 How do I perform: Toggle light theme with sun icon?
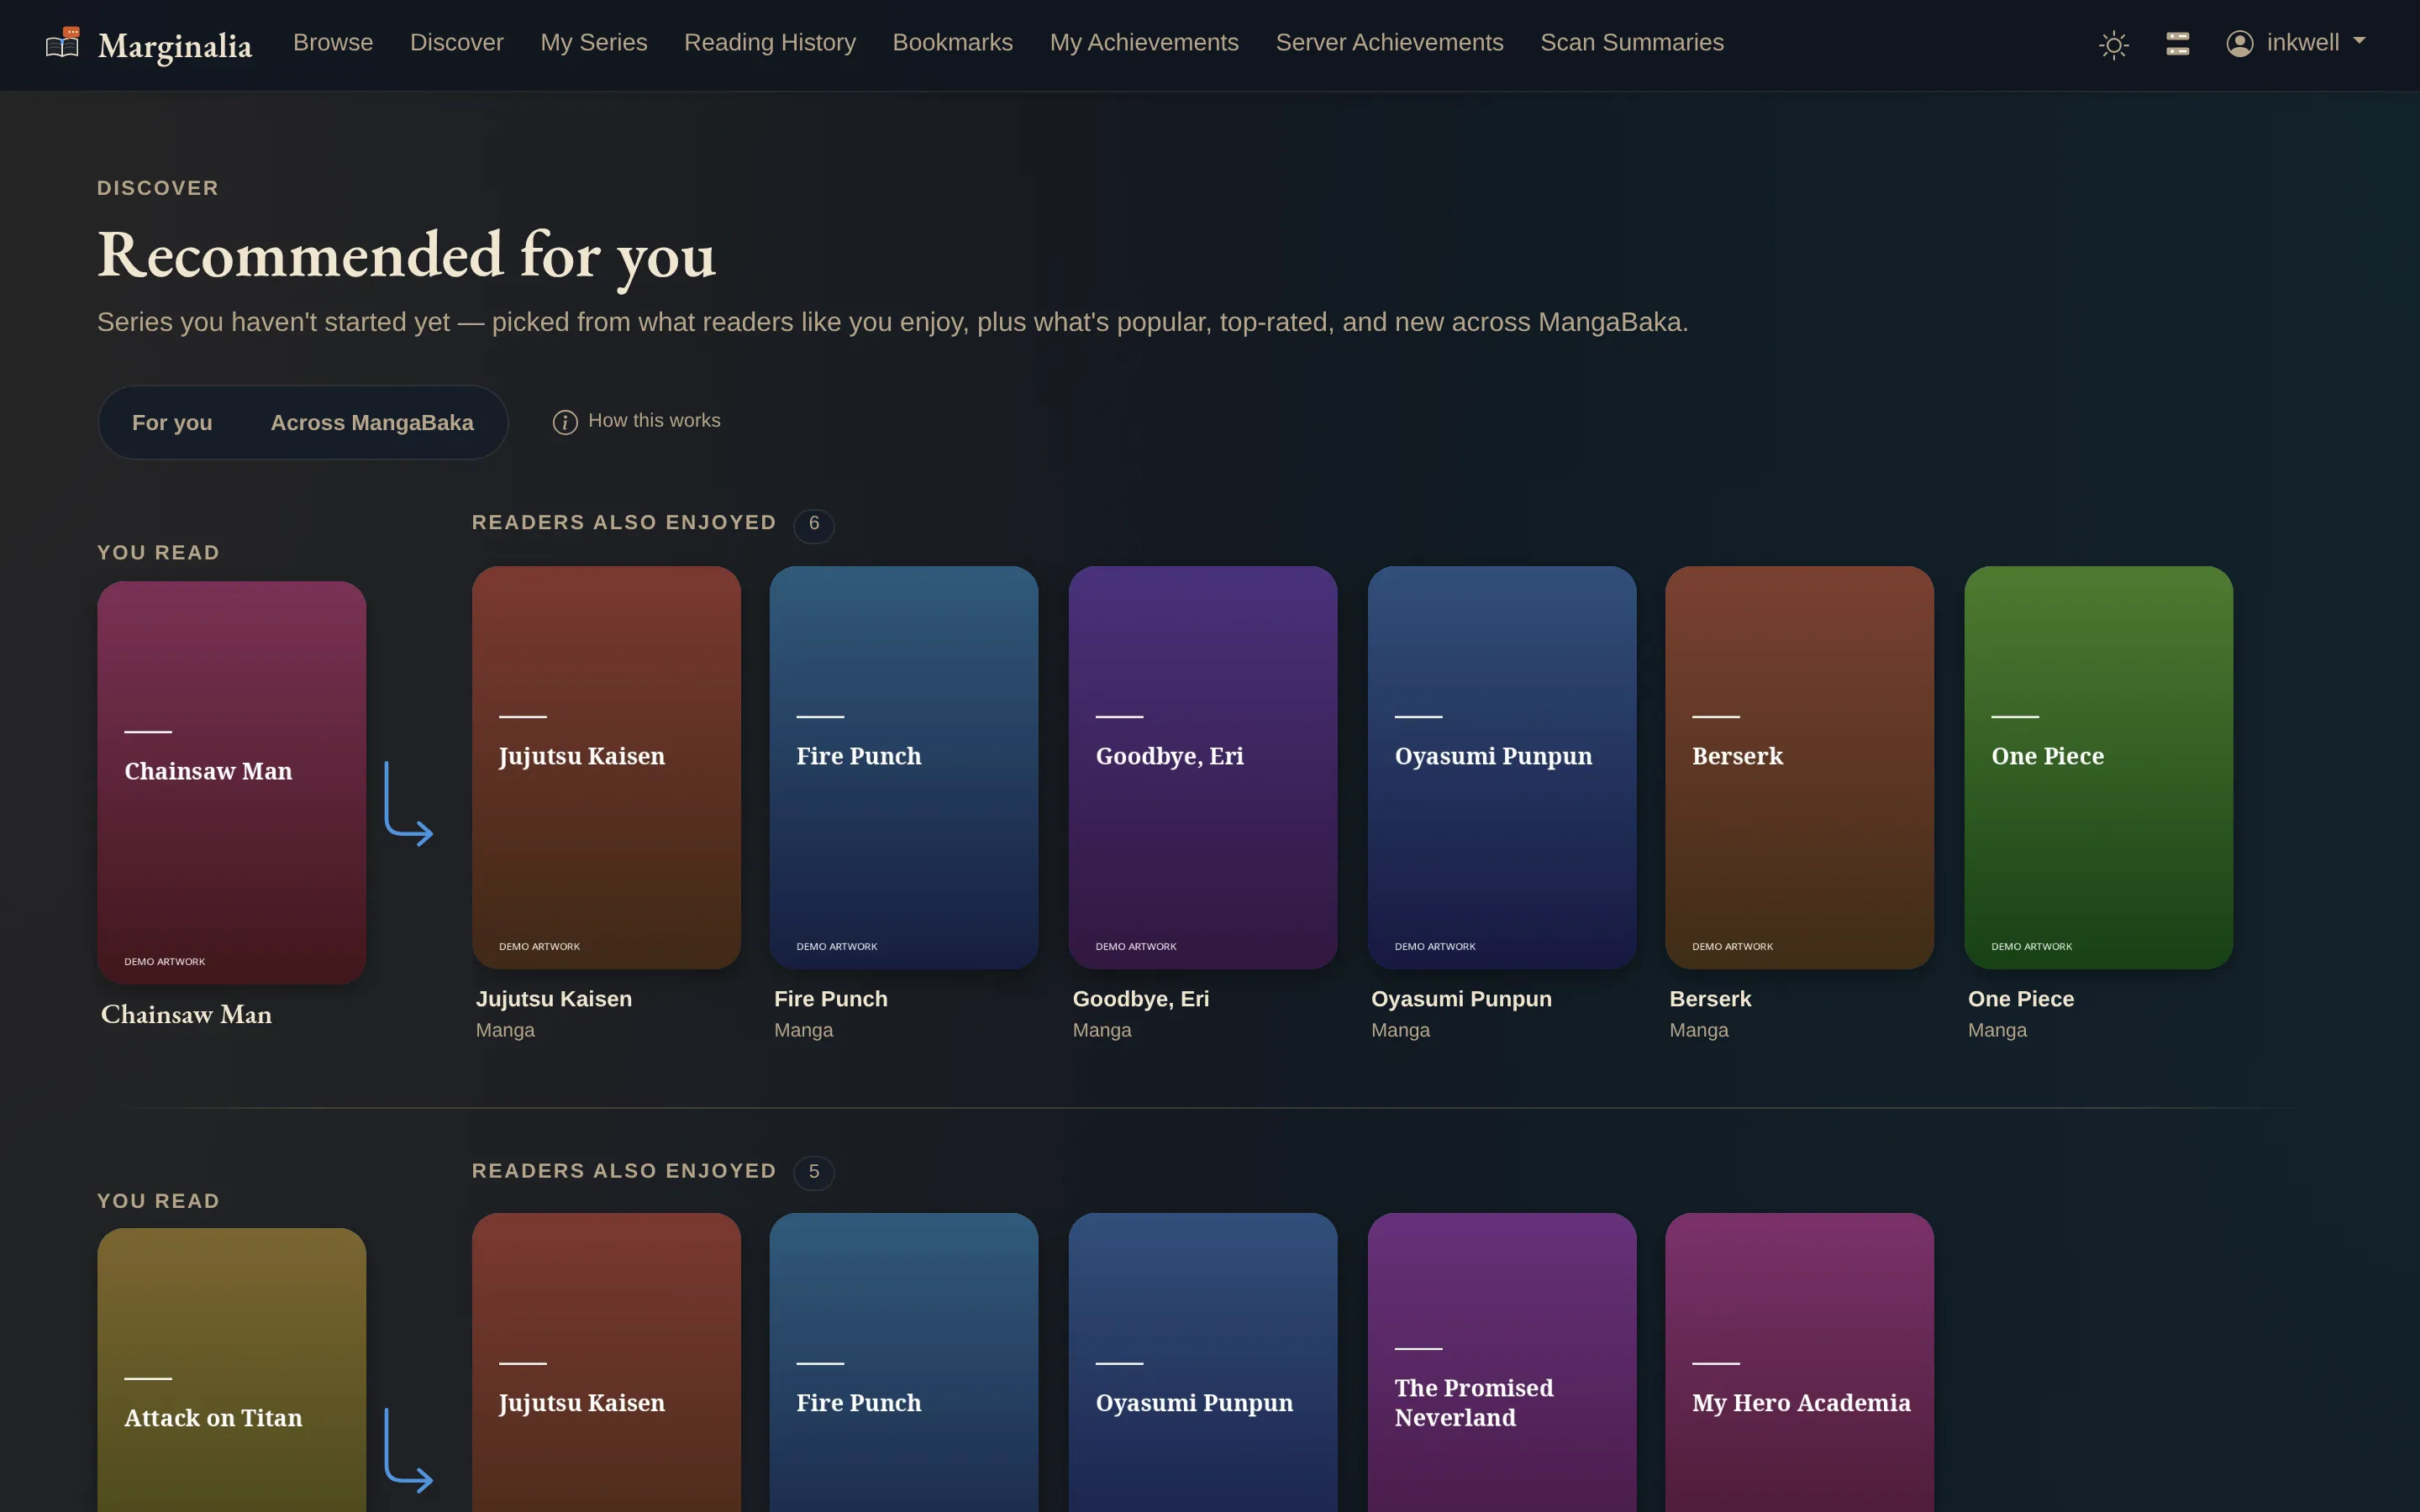(2113, 44)
